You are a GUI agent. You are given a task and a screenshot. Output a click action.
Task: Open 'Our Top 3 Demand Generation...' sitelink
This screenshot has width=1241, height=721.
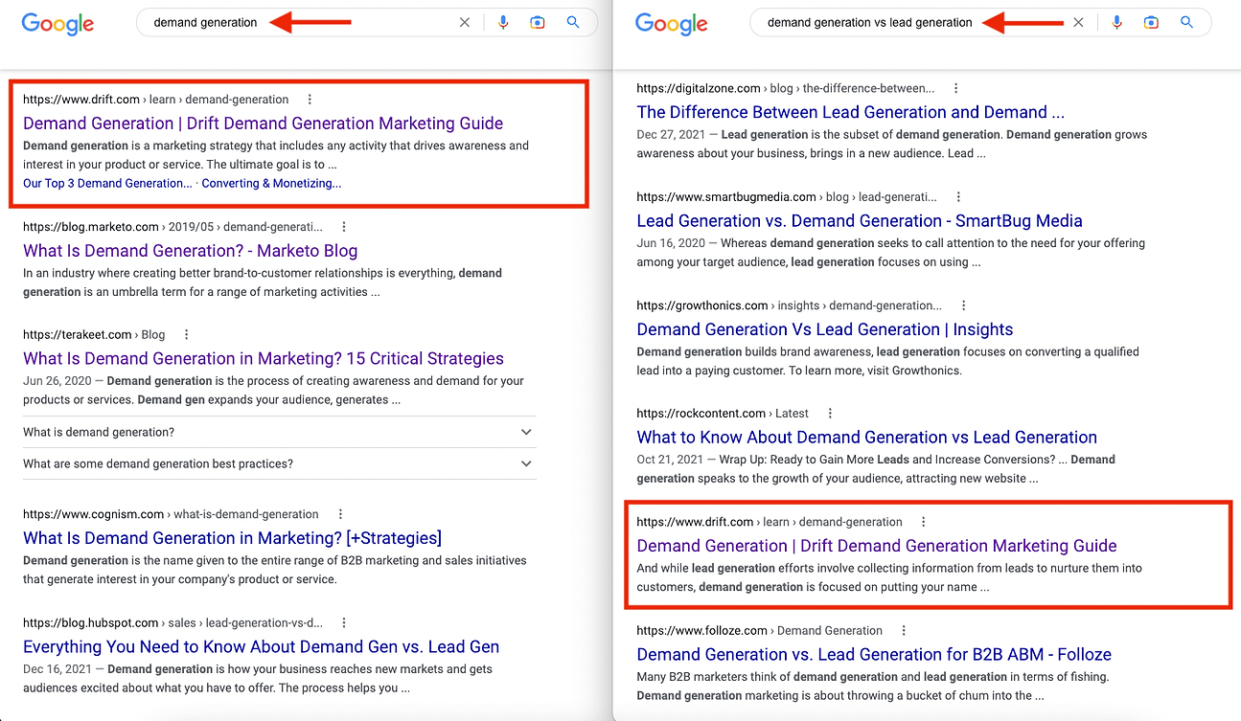coord(107,183)
